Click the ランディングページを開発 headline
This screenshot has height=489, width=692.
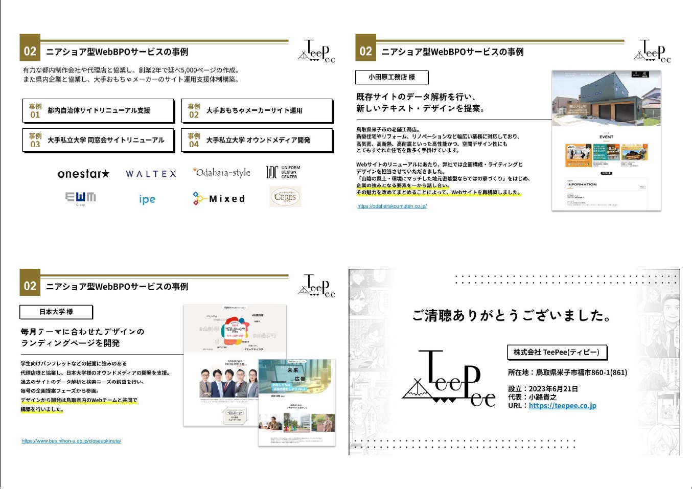click(71, 343)
